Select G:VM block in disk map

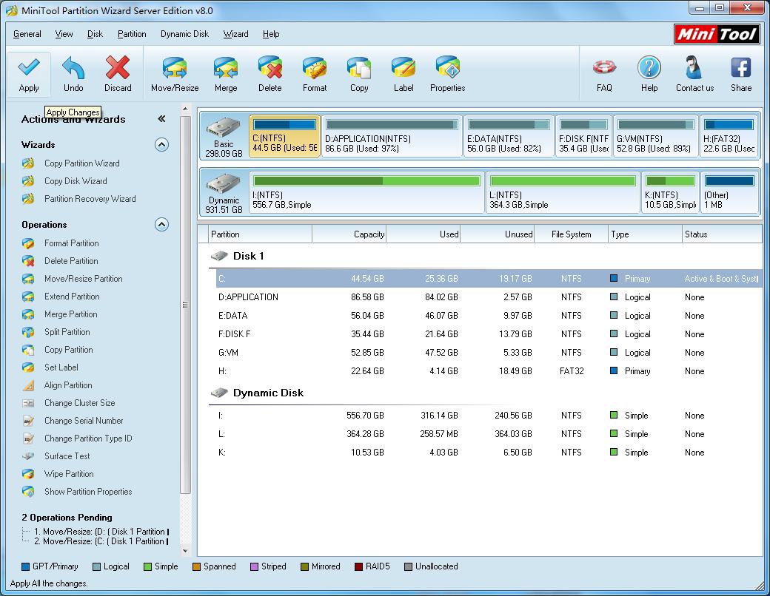click(x=655, y=136)
